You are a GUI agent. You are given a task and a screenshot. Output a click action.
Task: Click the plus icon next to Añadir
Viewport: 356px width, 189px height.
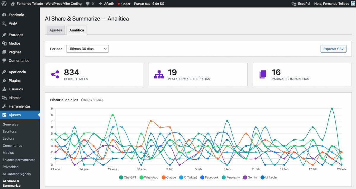click(100, 4)
